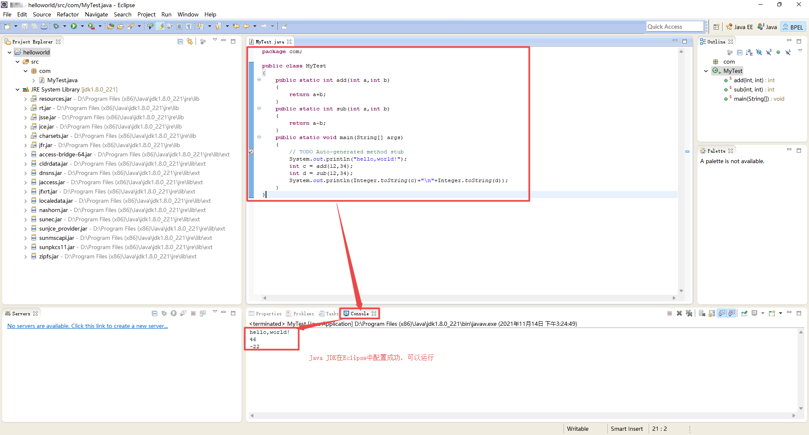809x435 pixels.
Task: Fold the add method in the editor
Action: click(259, 80)
